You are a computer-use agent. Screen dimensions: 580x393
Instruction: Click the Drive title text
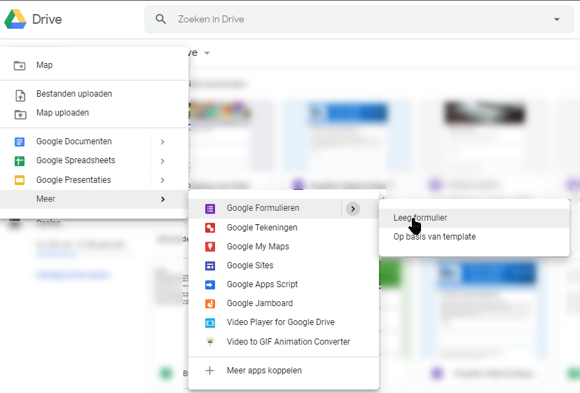pos(47,19)
